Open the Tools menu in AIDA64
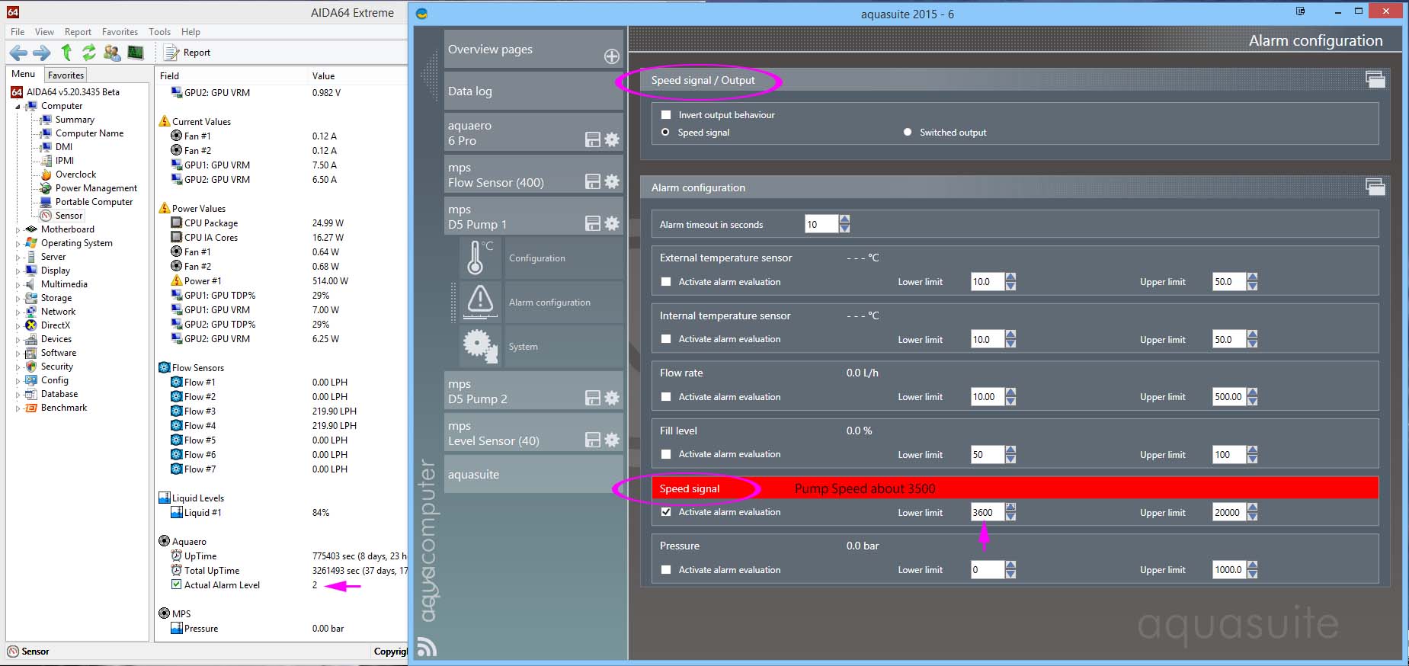1409x666 pixels. click(159, 32)
